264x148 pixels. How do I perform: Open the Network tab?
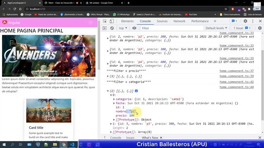point(179,21)
